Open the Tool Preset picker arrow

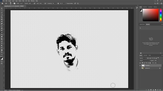point(8,3)
